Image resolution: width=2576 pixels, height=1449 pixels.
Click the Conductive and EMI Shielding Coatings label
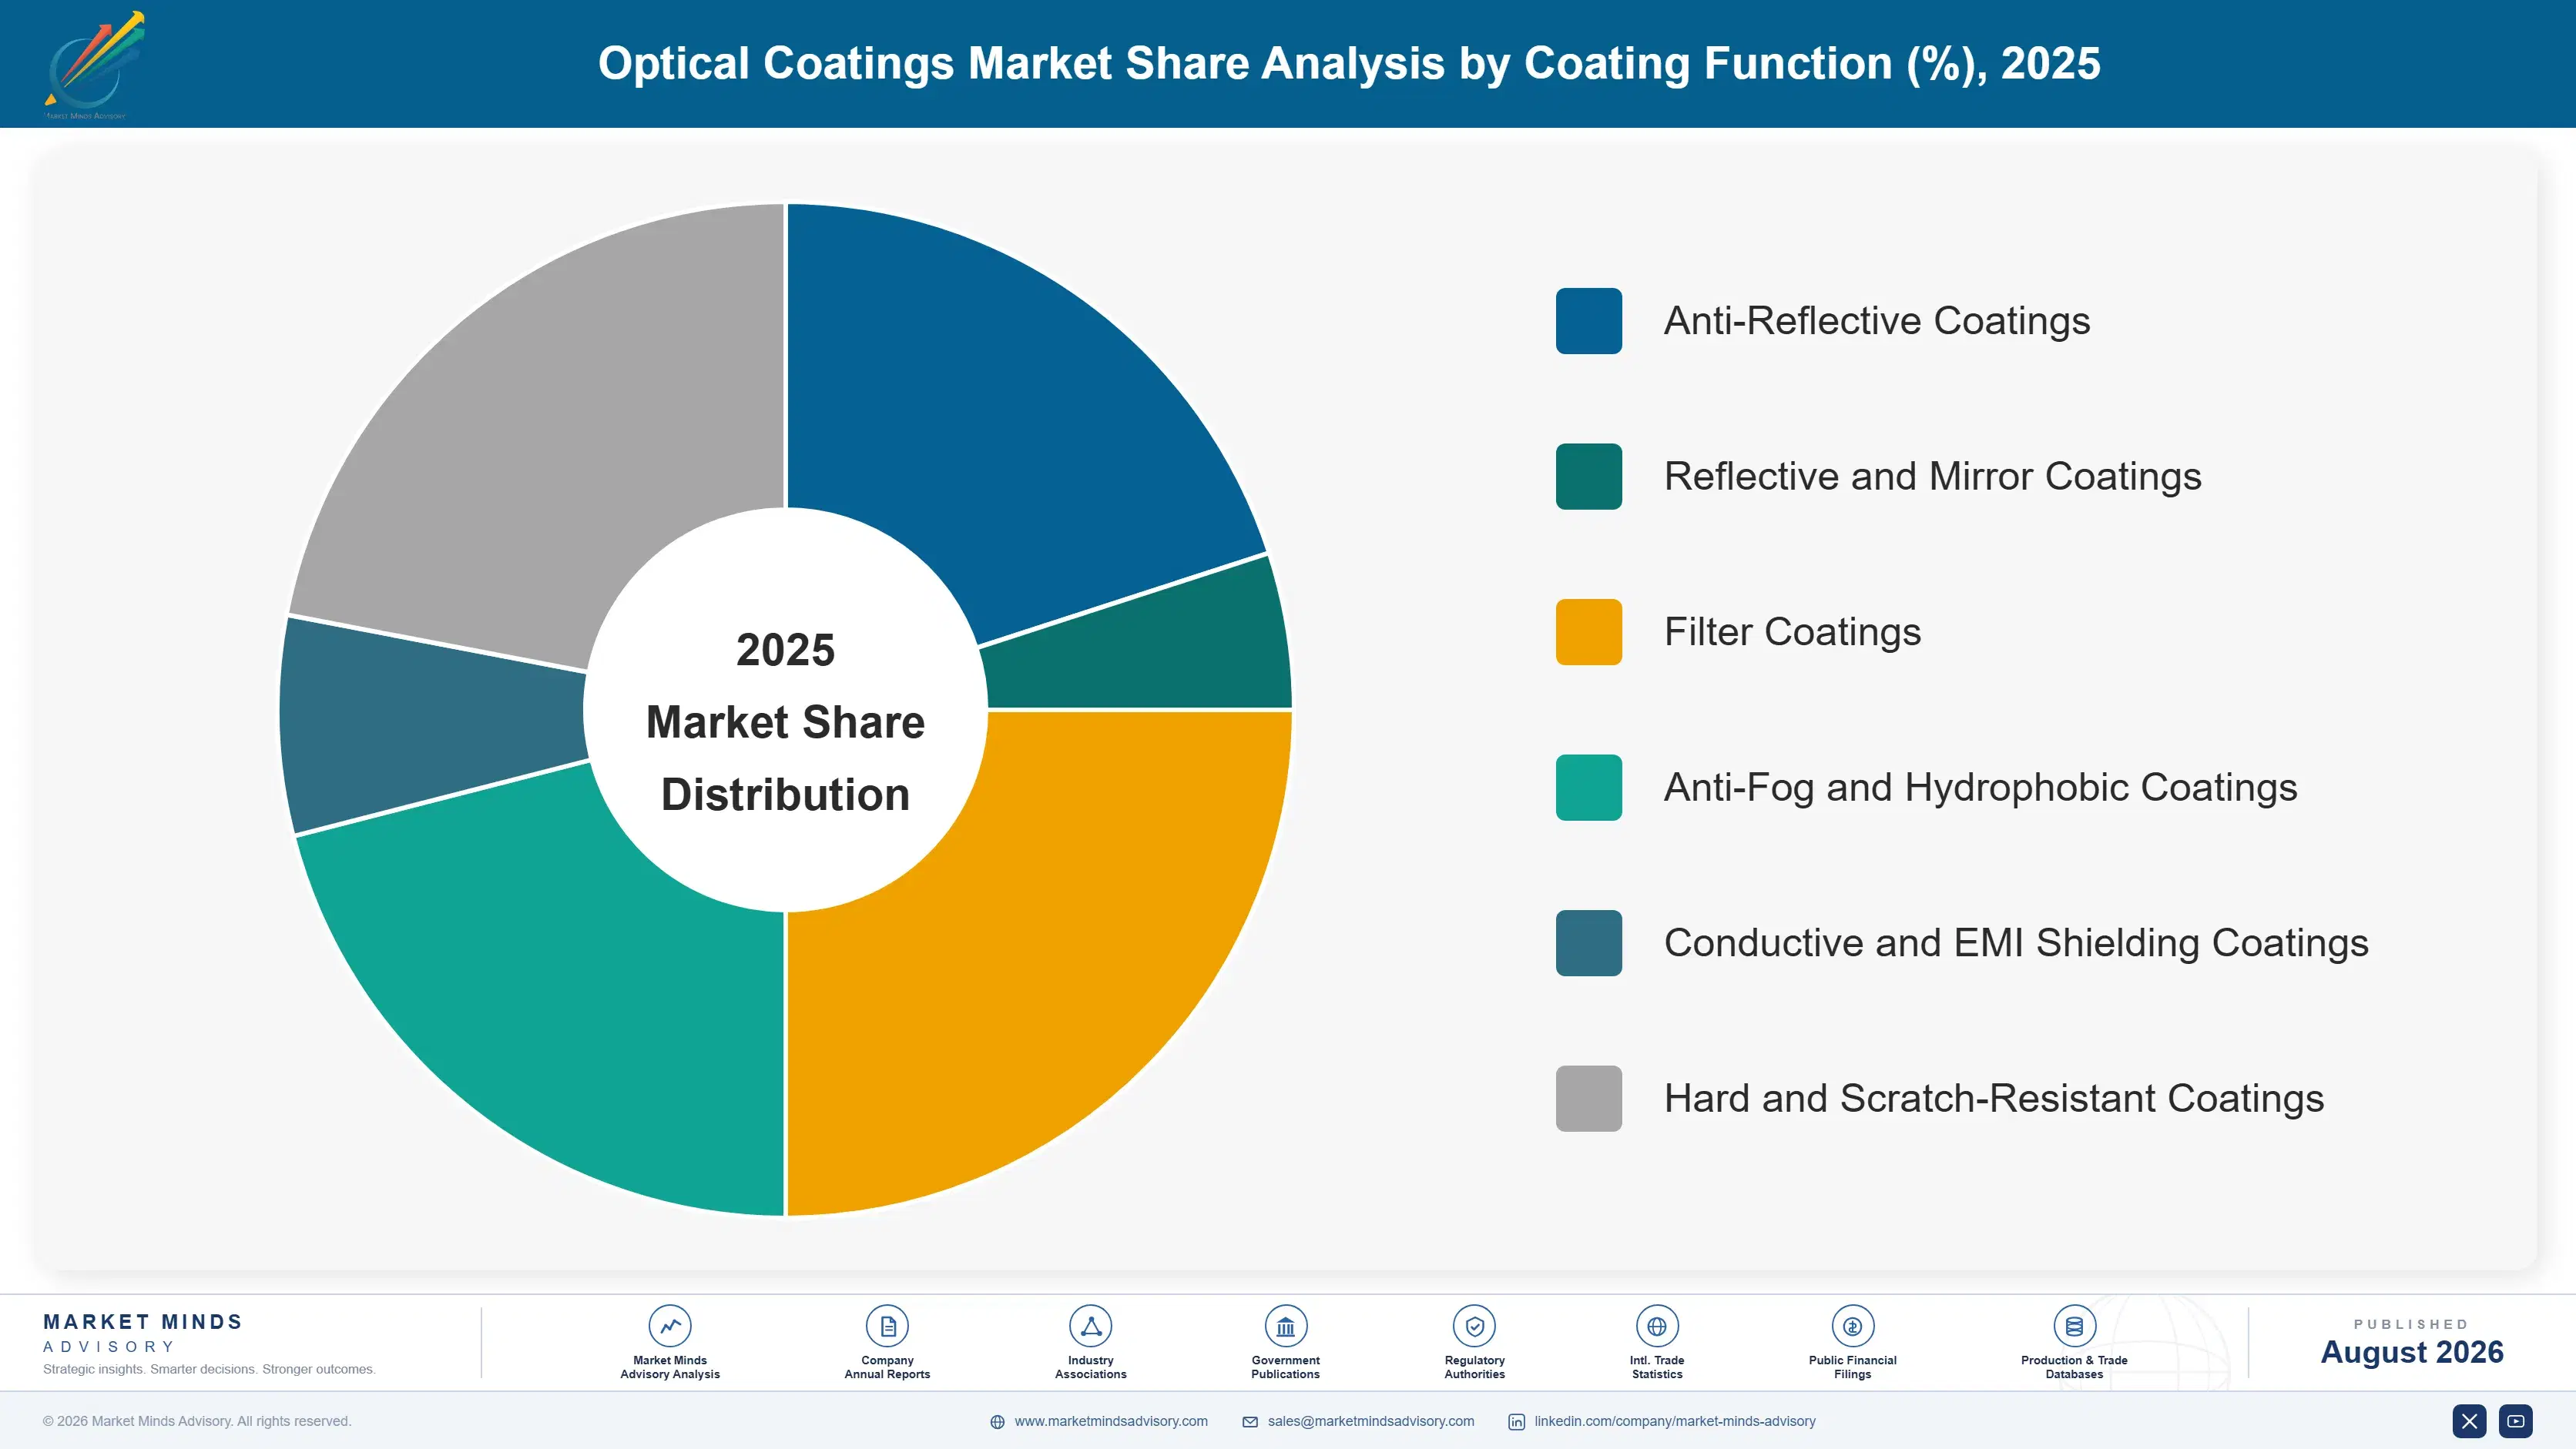pos(2016,942)
